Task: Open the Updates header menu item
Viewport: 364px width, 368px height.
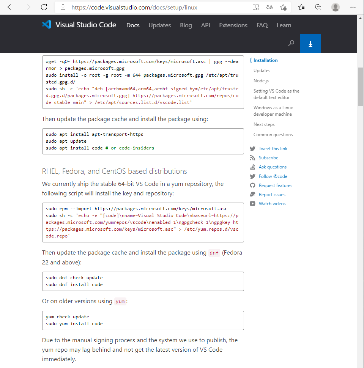Action: click(160, 25)
